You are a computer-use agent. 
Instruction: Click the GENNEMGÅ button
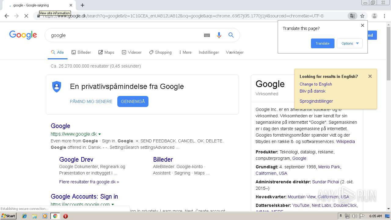click(133, 101)
